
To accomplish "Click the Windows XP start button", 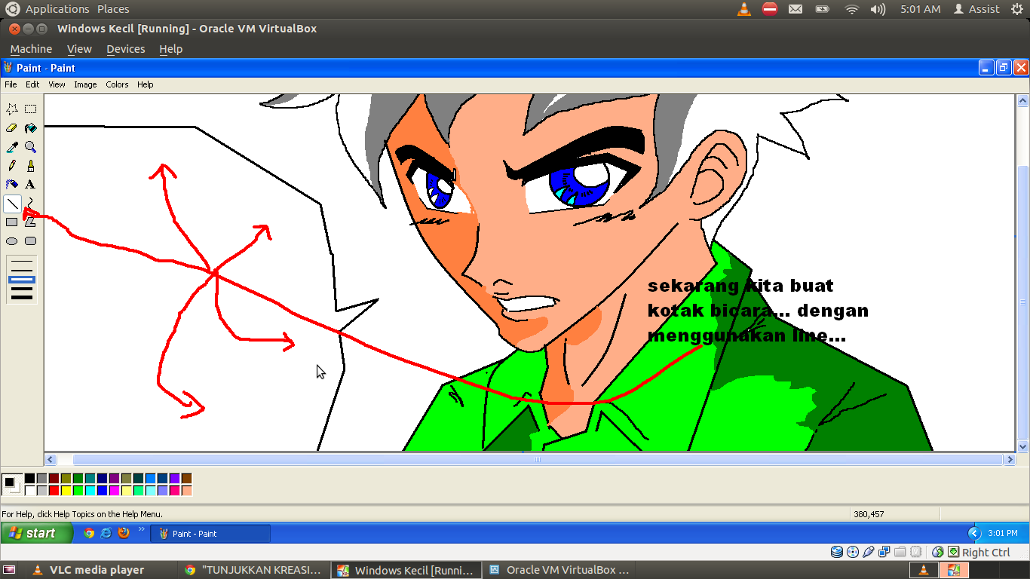I will [x=37, y=533].
